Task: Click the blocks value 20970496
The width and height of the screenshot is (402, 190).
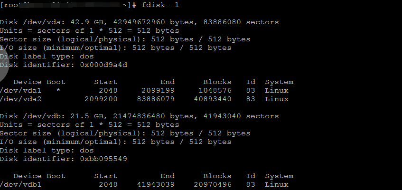Action: 213,184
